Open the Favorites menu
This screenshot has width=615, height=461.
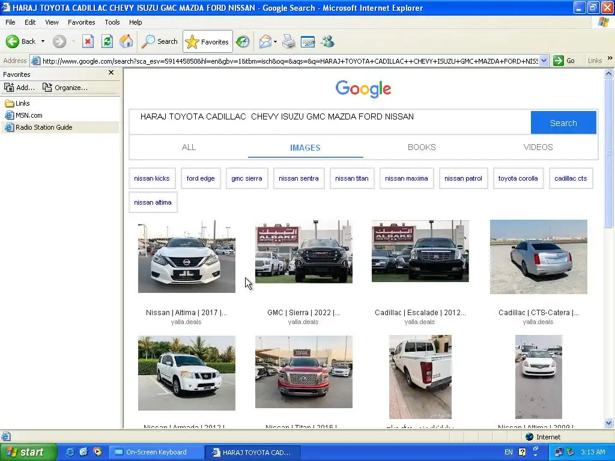pyautogui.click(x=81, y=22)
